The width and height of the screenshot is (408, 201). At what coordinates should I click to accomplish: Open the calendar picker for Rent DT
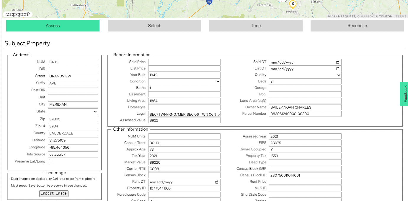tap(217, 182)
